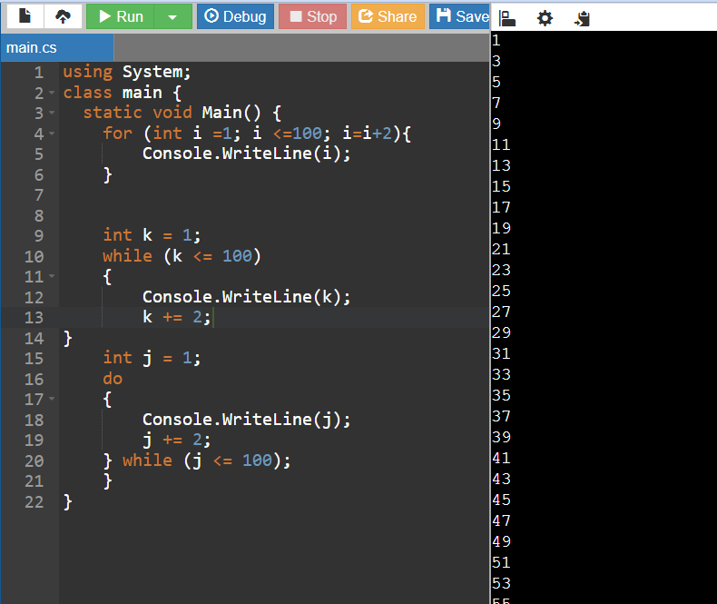The image size is (717, 604).
Task: Click 'static void Main() {' declaration
Action: click(x=182, y=113)
